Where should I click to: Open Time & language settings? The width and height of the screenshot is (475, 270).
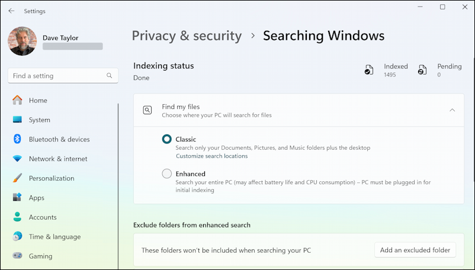(54, 237)
